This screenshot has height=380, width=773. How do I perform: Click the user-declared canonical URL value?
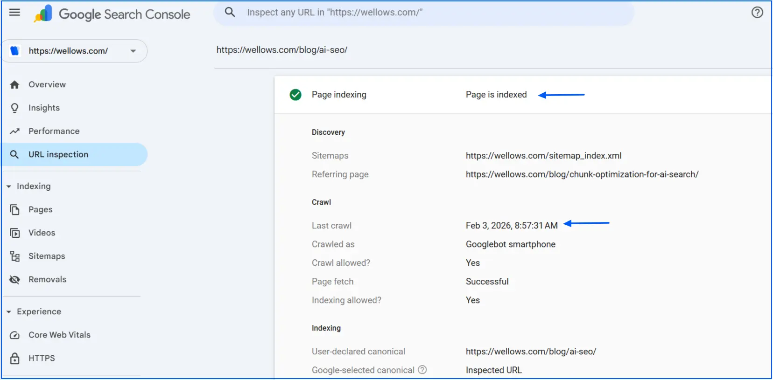[531, 352]
